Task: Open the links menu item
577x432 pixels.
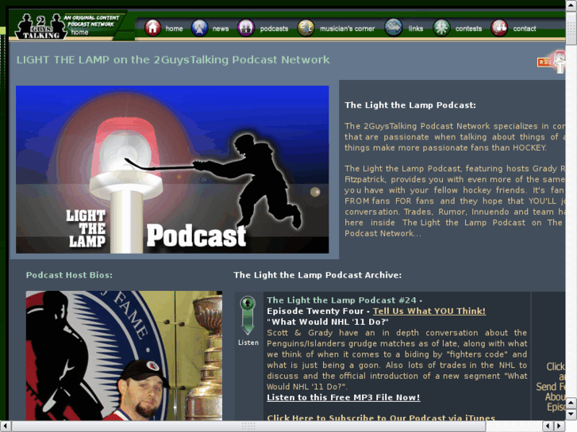Action: point(415,29)
